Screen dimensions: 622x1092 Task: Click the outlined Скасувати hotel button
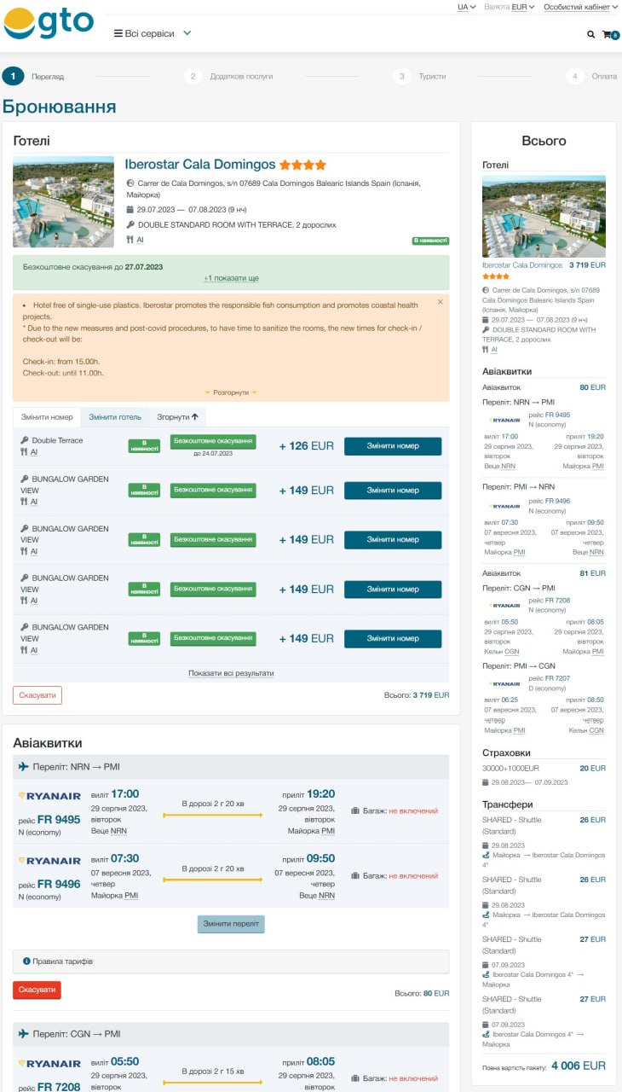click(x=37, y=695)
